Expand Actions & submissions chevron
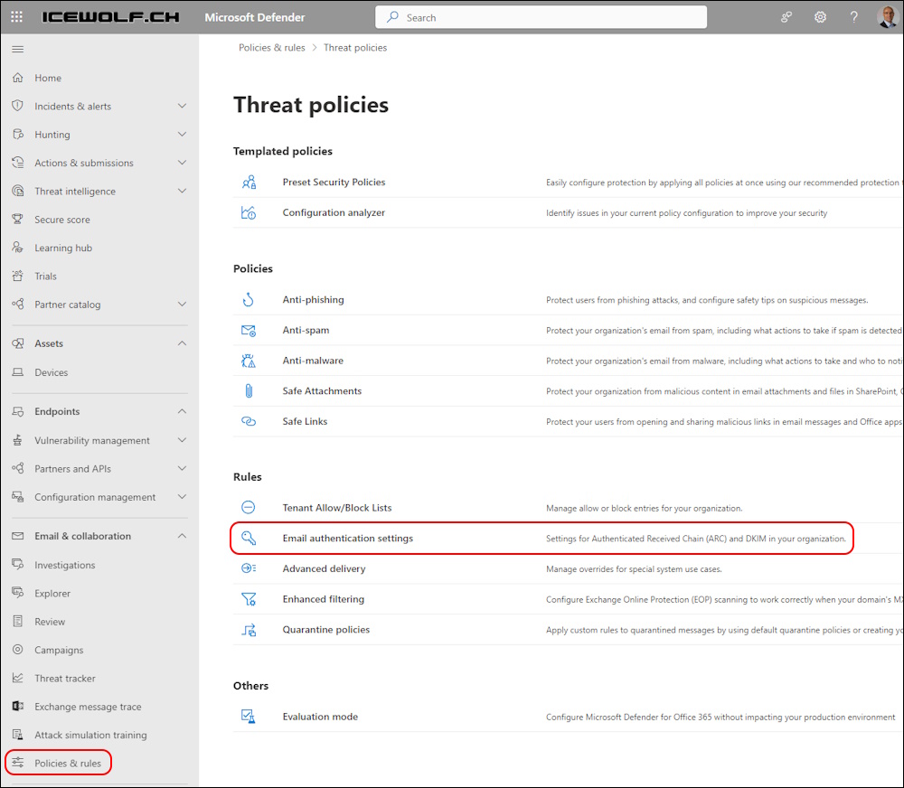Image resolution: width=904 pixels, height=788 pixels. (x=183, y=163)
